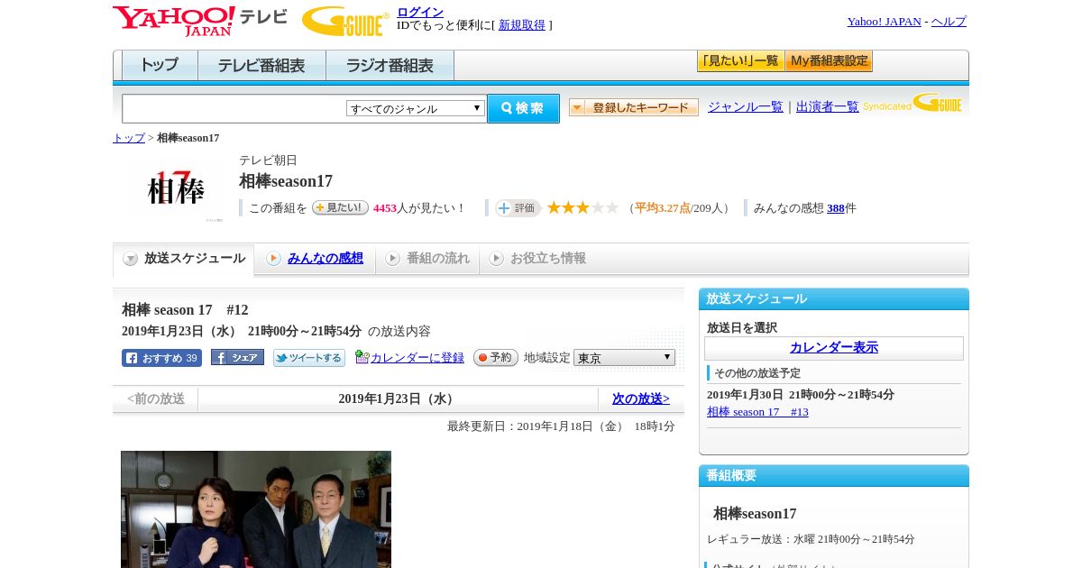This screenshot has width=1082, height=568.
Task: Focus the program search input field
Action: point(234,108)
